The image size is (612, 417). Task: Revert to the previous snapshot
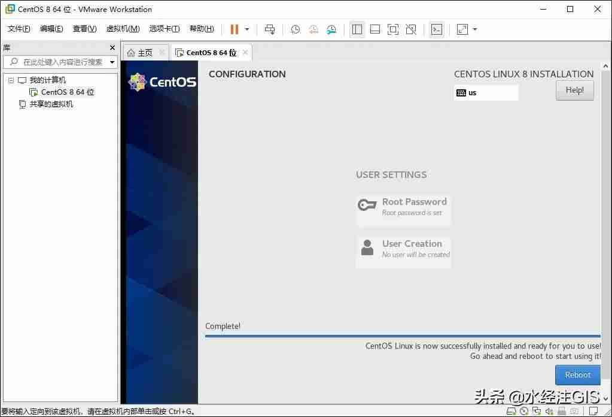tap(313, 29)
